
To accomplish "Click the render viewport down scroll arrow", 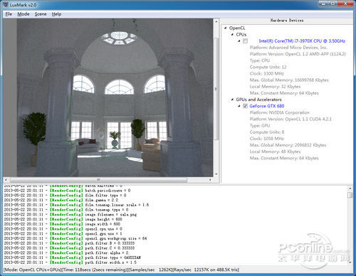I will pyautogui.click(x=216, y=174).
